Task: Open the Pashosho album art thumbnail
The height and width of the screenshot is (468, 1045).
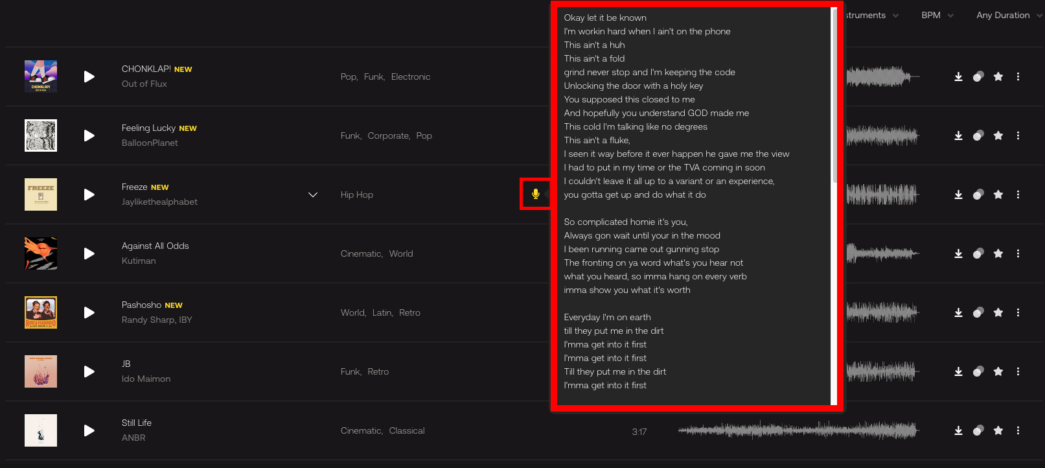Action: click(x=41, y=312)
